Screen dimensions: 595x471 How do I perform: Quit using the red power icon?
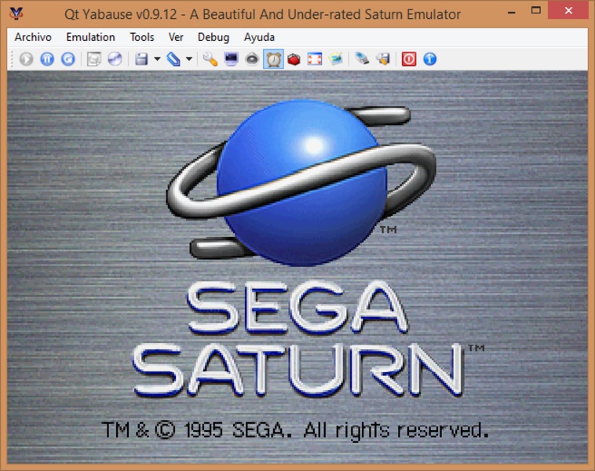409,59
